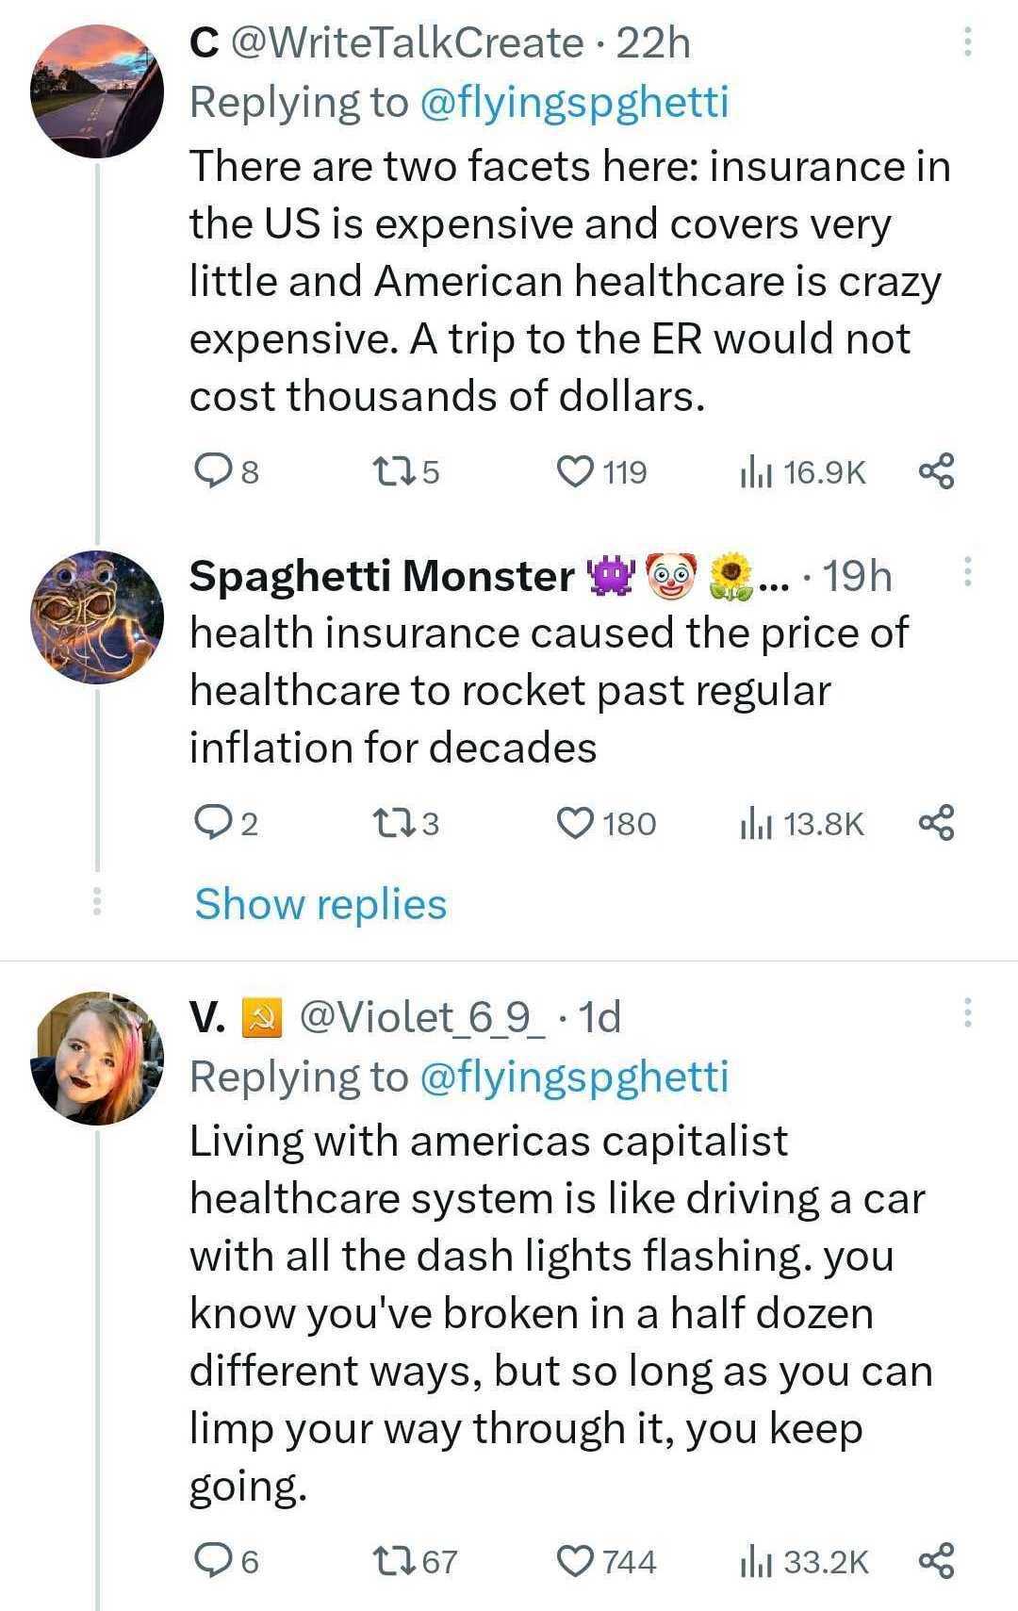
Task: Share WriteTalkCreate's tweet via share icon
Action: pos(936,470)
